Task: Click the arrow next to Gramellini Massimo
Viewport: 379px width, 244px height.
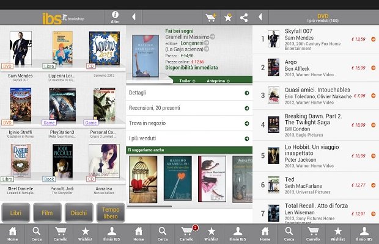Action: pyautogui.click(x=213, y=37)
